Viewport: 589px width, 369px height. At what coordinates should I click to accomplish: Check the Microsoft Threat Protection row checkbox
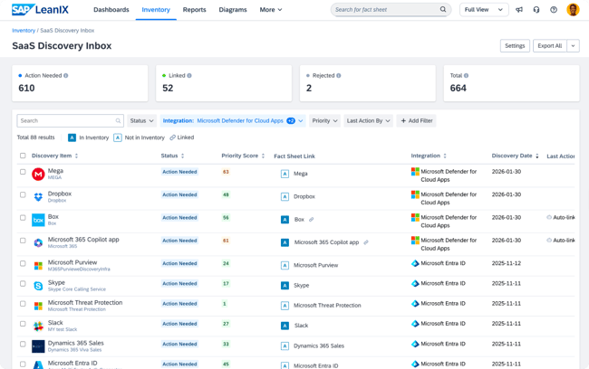pyautogui.click(x=23, y=303)
